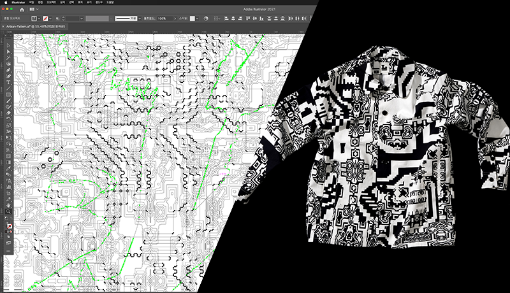Viewport: 510px width, 293px height.
Task: Open the stroke weight dropdown arrow
Action: 82,18
